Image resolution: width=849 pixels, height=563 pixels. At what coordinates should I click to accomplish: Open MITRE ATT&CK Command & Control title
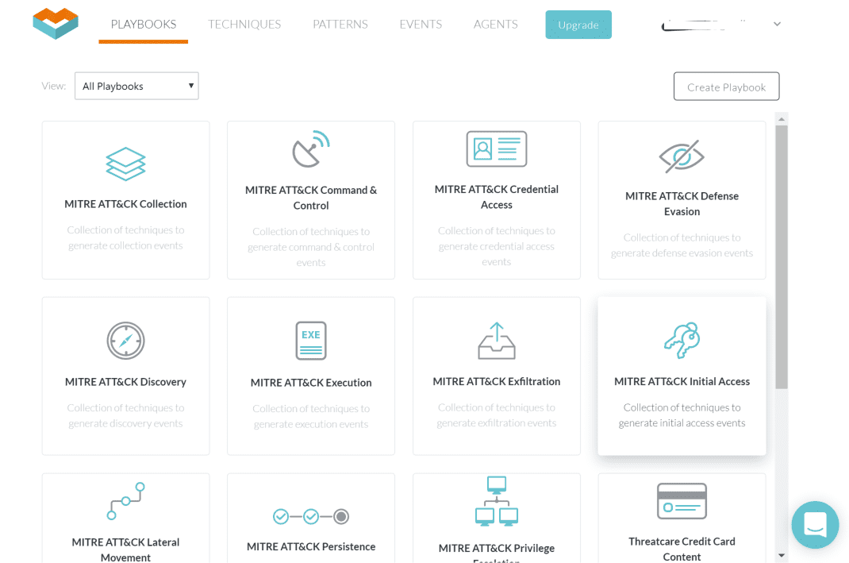click(311, 198)
